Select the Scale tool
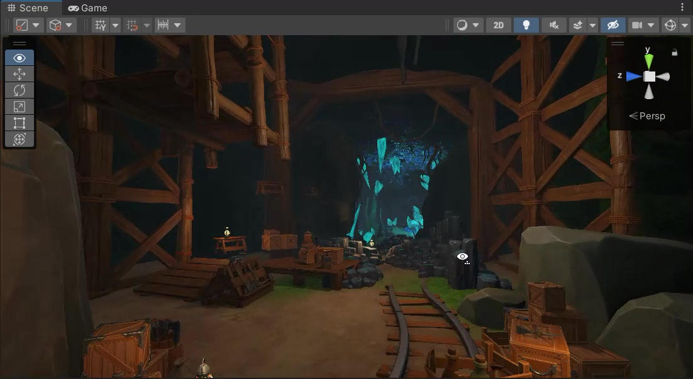Image resolution: width=693 pixels, height=379 pixels. point(19,107)
